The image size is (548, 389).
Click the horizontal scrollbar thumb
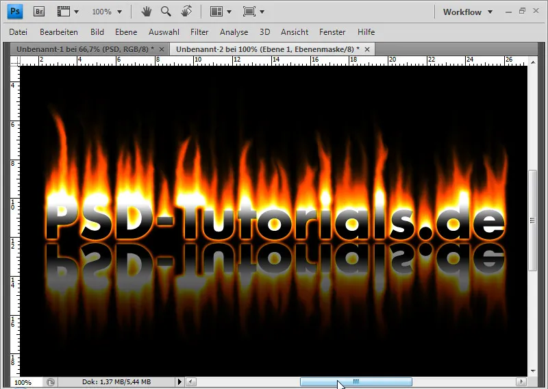(x=356, y=381)
